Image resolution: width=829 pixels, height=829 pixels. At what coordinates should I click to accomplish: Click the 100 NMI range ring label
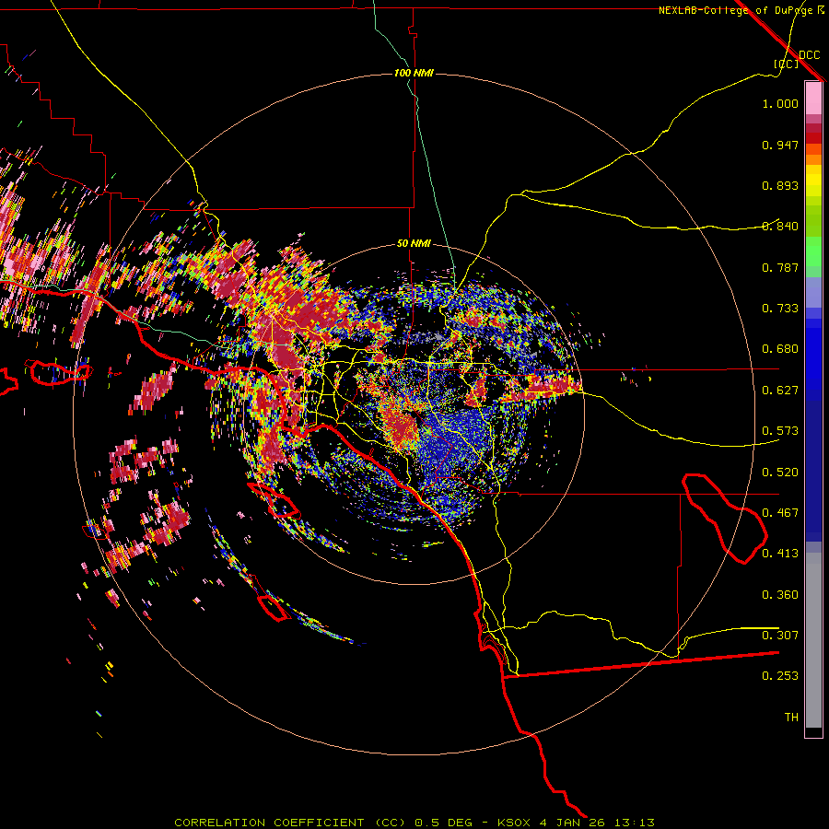coord(414,73)
